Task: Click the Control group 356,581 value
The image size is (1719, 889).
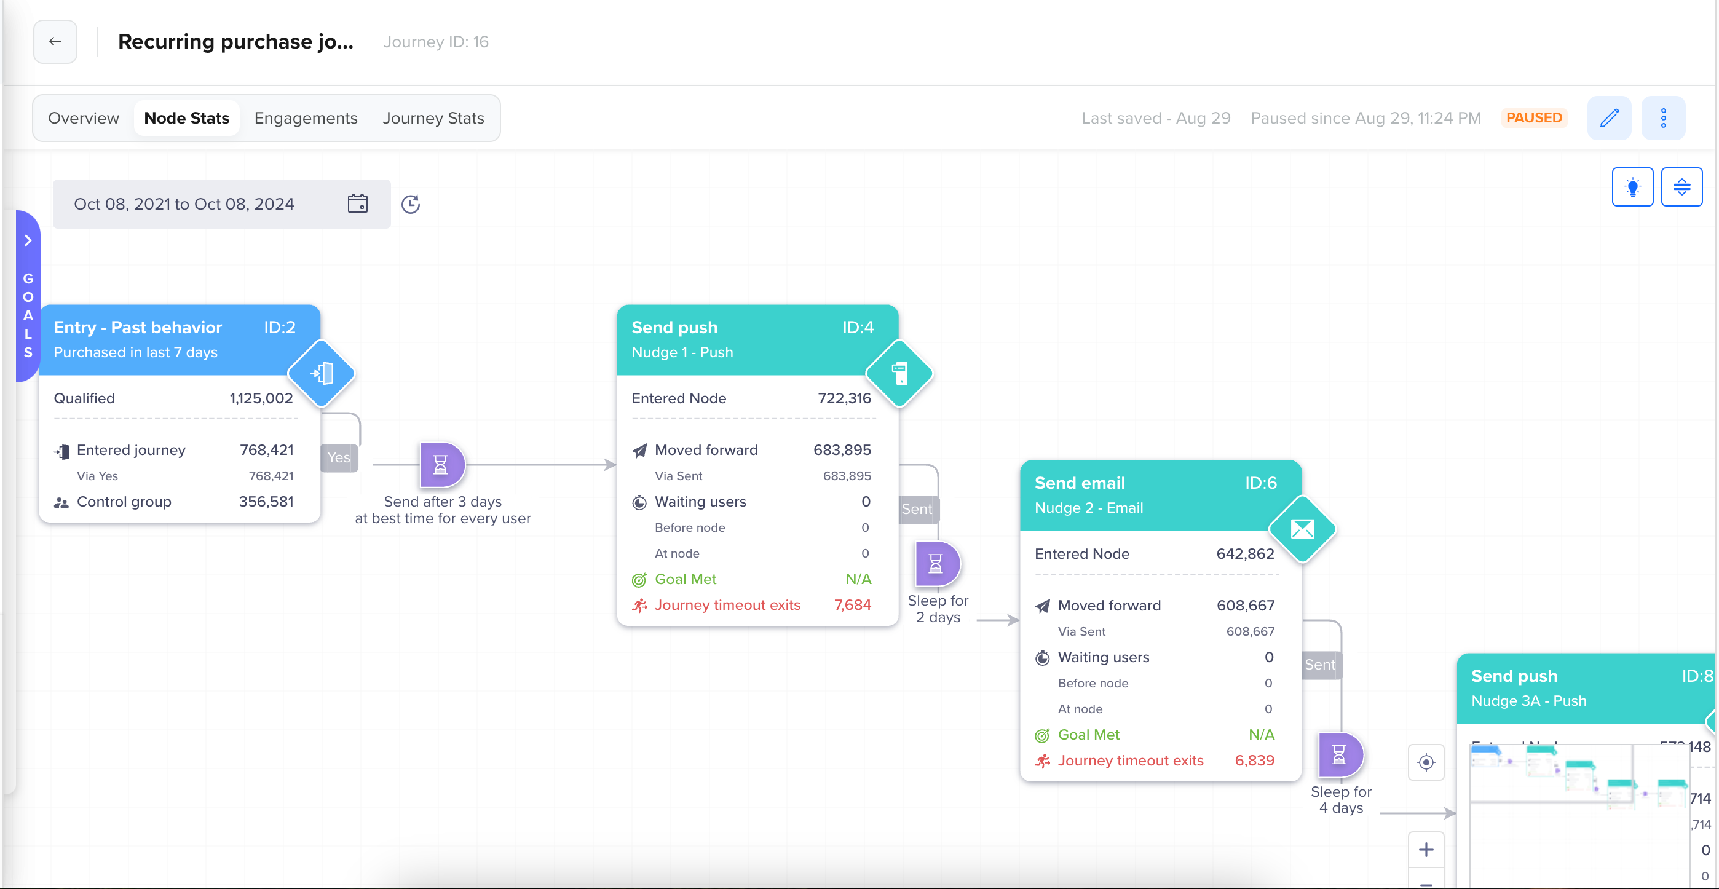Action: click(x=266, y=502)
